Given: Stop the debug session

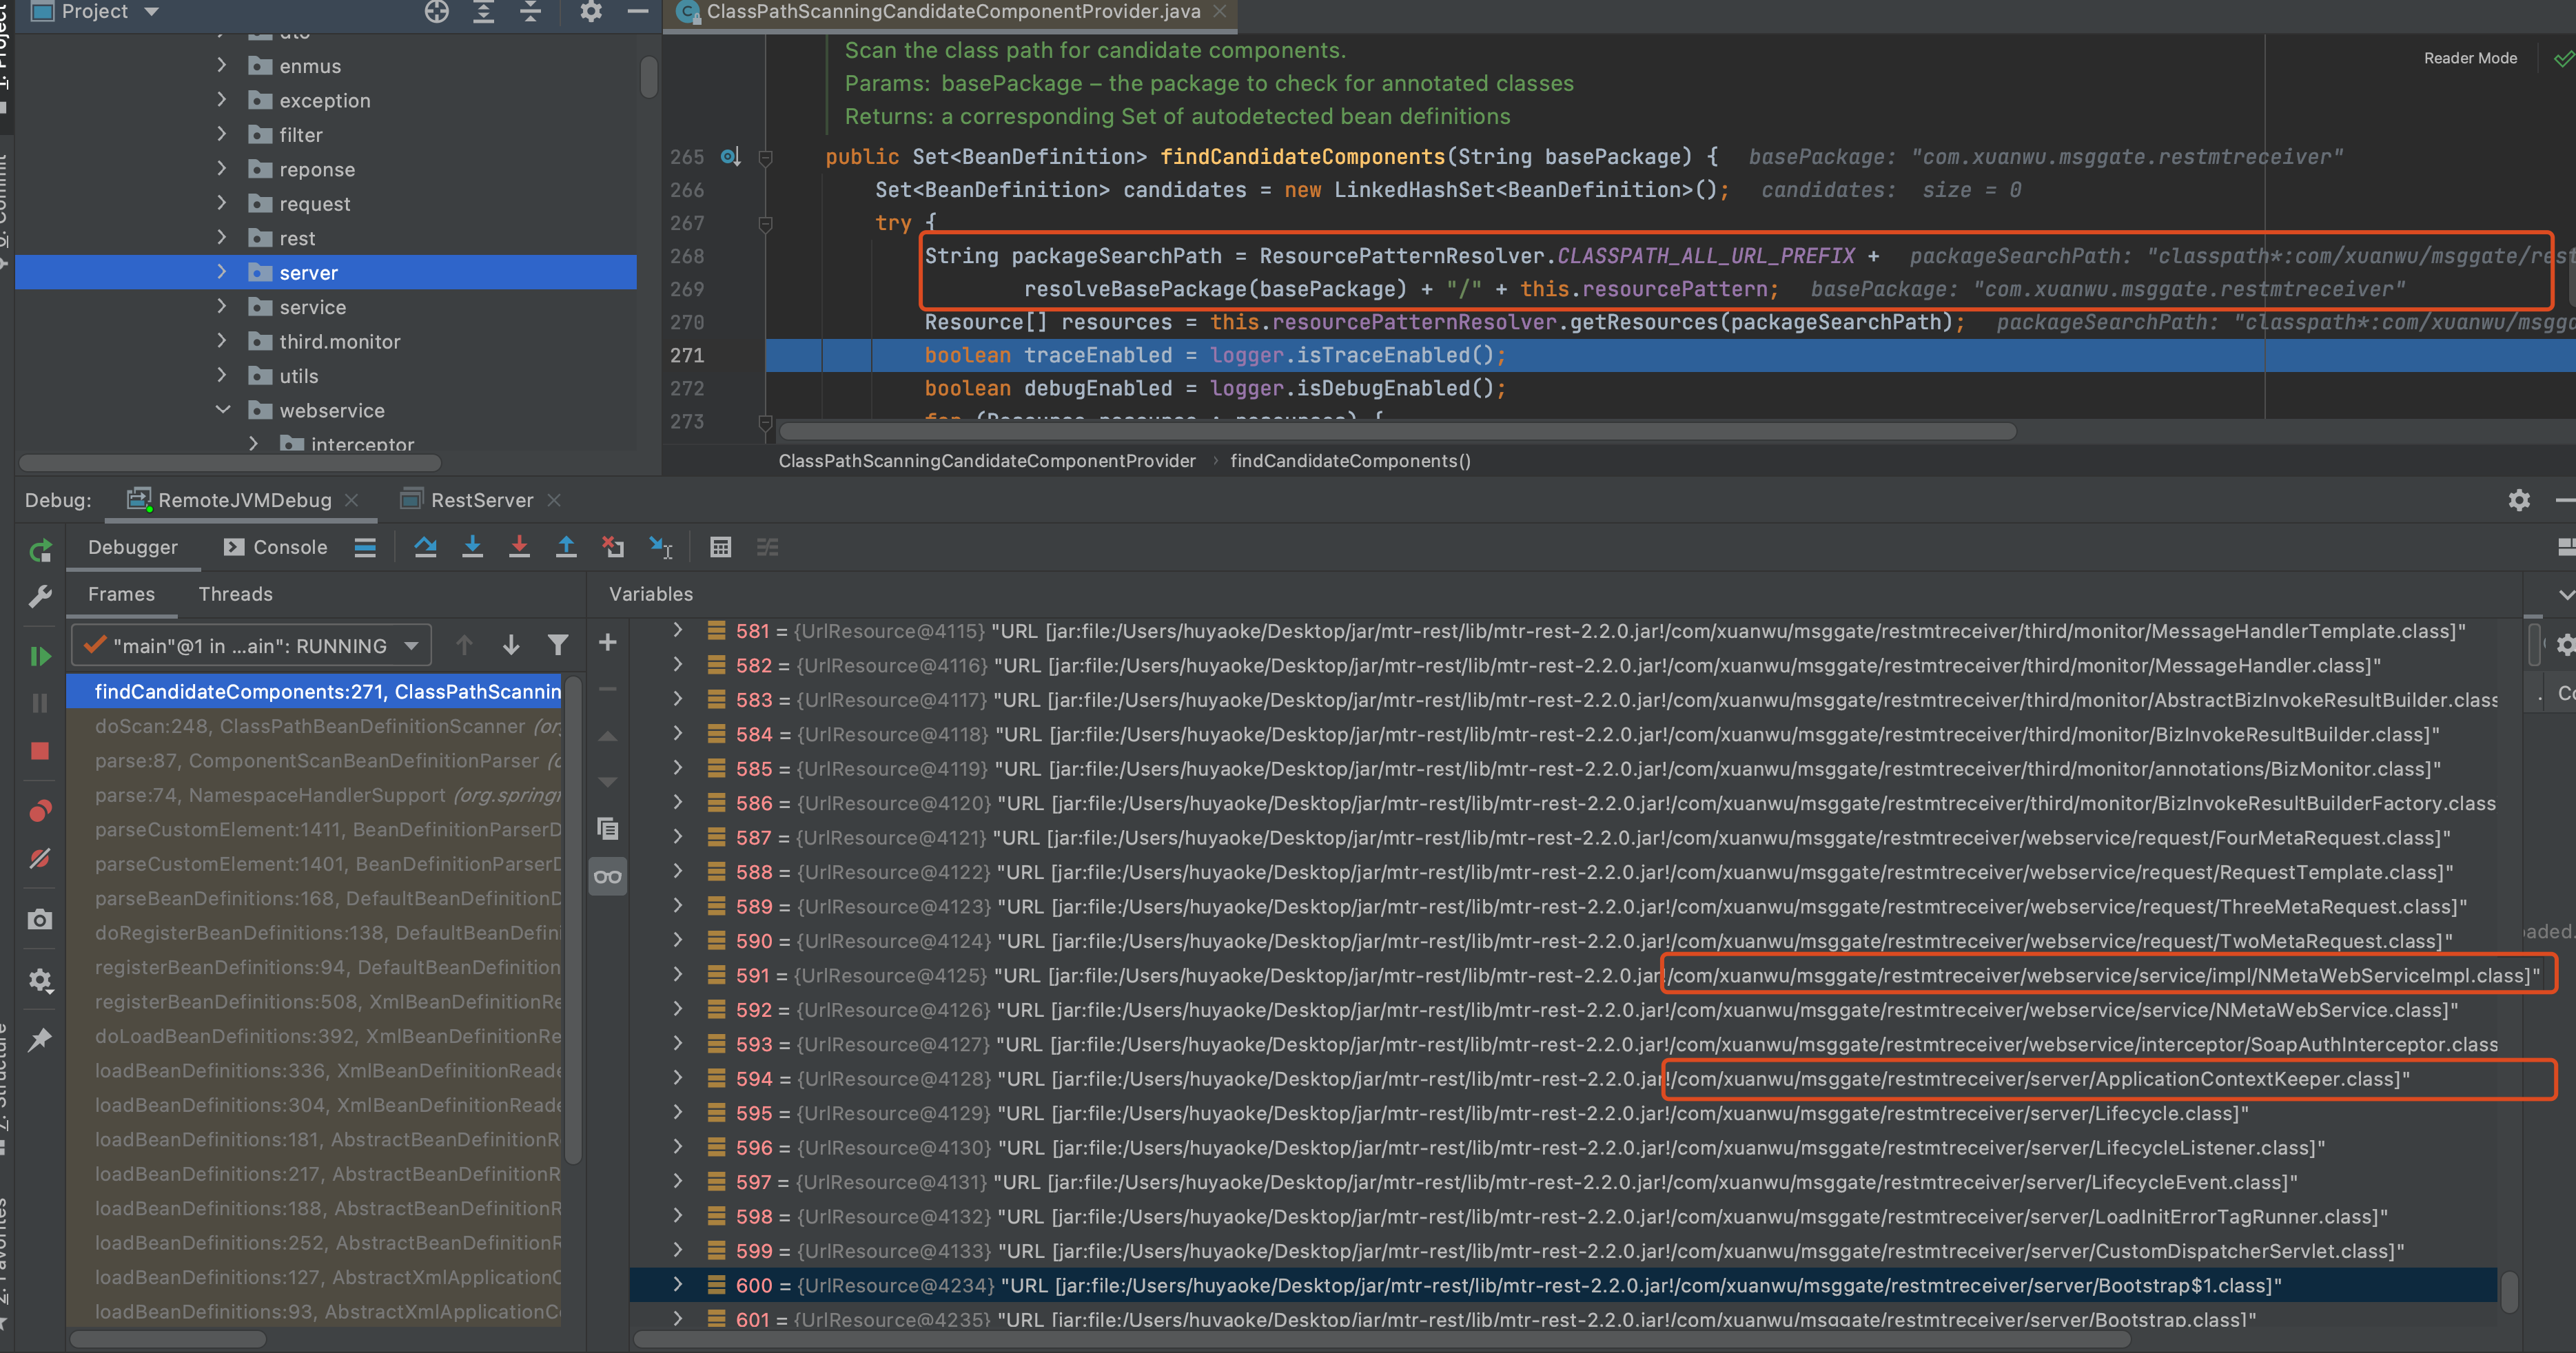Looking at the screenshot, I should click(40, 751).
